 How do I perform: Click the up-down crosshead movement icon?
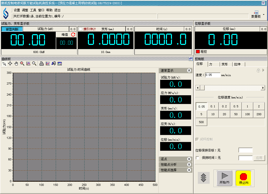pyautogui.click(x=203, y=178)
